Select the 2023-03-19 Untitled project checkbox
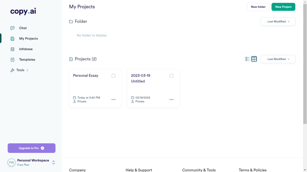Viewport: 307px width, 172px height. 171,76
